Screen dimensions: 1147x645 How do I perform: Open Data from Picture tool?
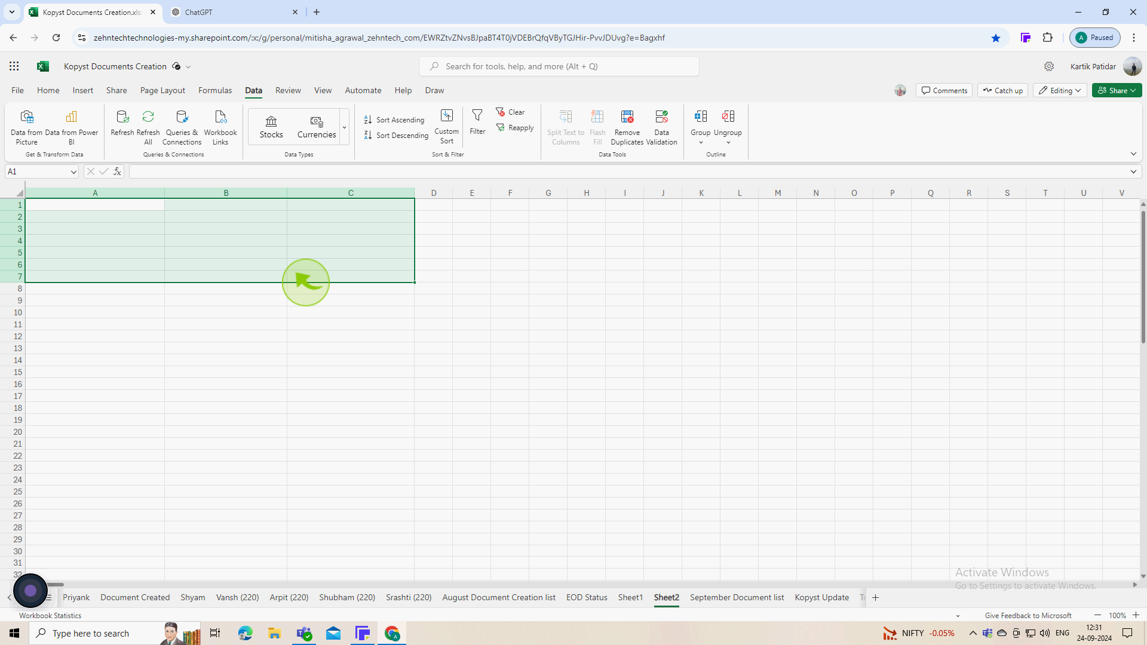coord(27,127)
